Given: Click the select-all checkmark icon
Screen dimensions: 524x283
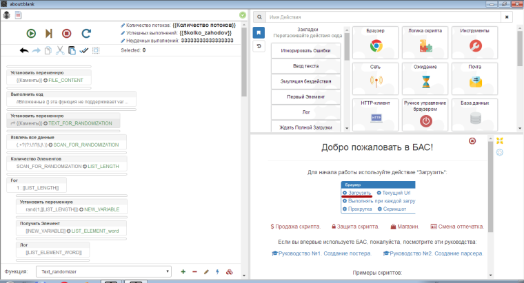Looking at the screenshot, I should (83, 50).
